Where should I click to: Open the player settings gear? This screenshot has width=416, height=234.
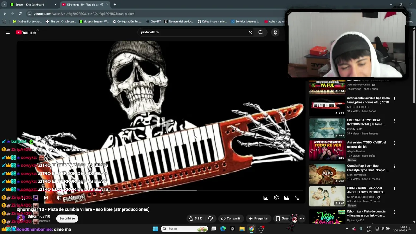276,198
